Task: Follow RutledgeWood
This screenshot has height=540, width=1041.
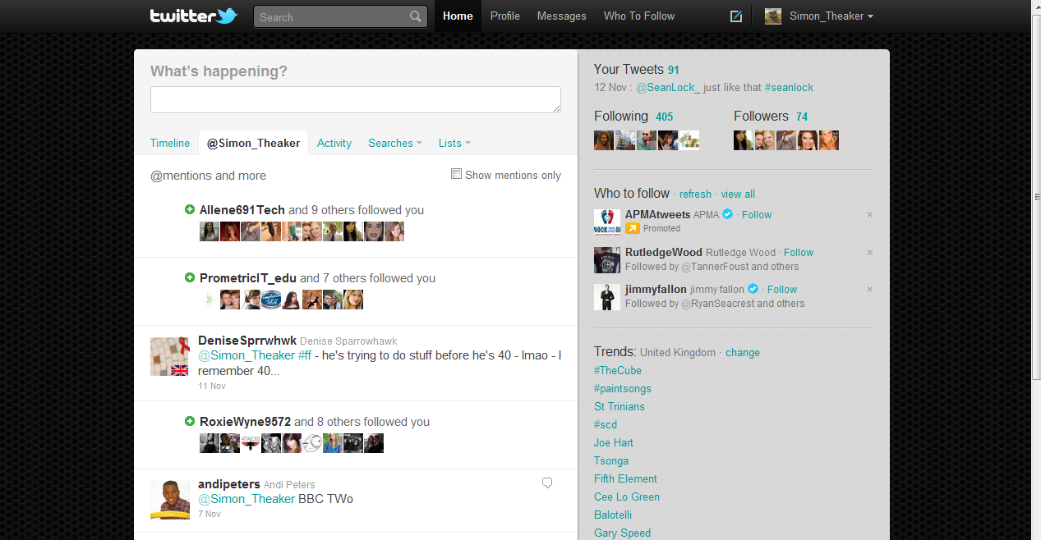Action: [799, 253]
